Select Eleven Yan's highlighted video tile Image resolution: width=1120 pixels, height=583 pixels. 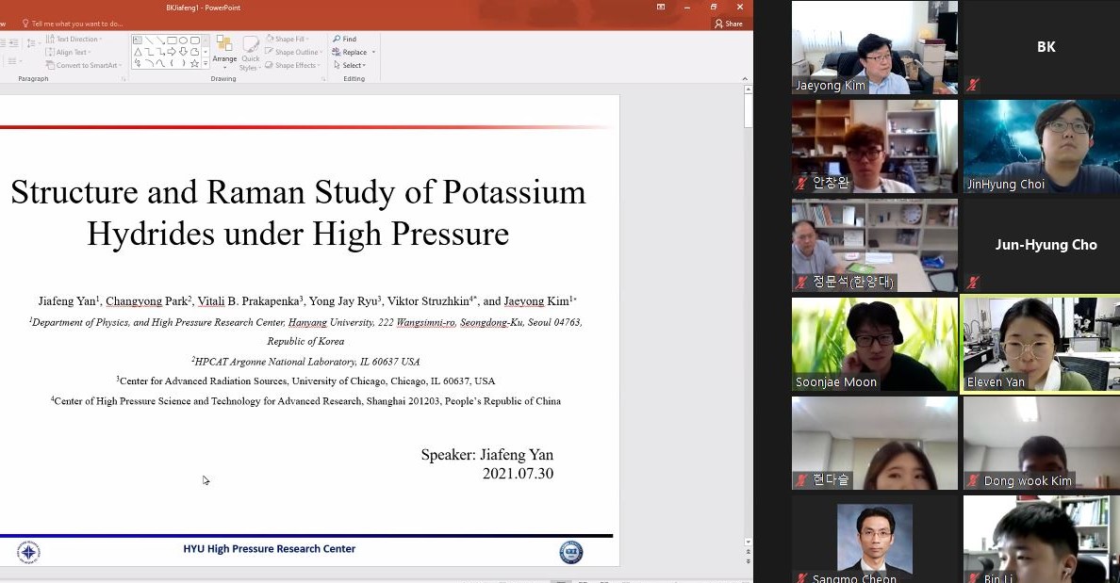point(1041,344)
